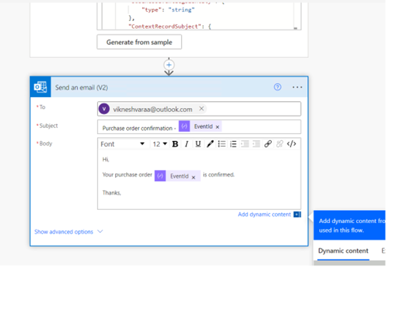Click Generate from sample button

pyautogui.click(x=139, y=42)
